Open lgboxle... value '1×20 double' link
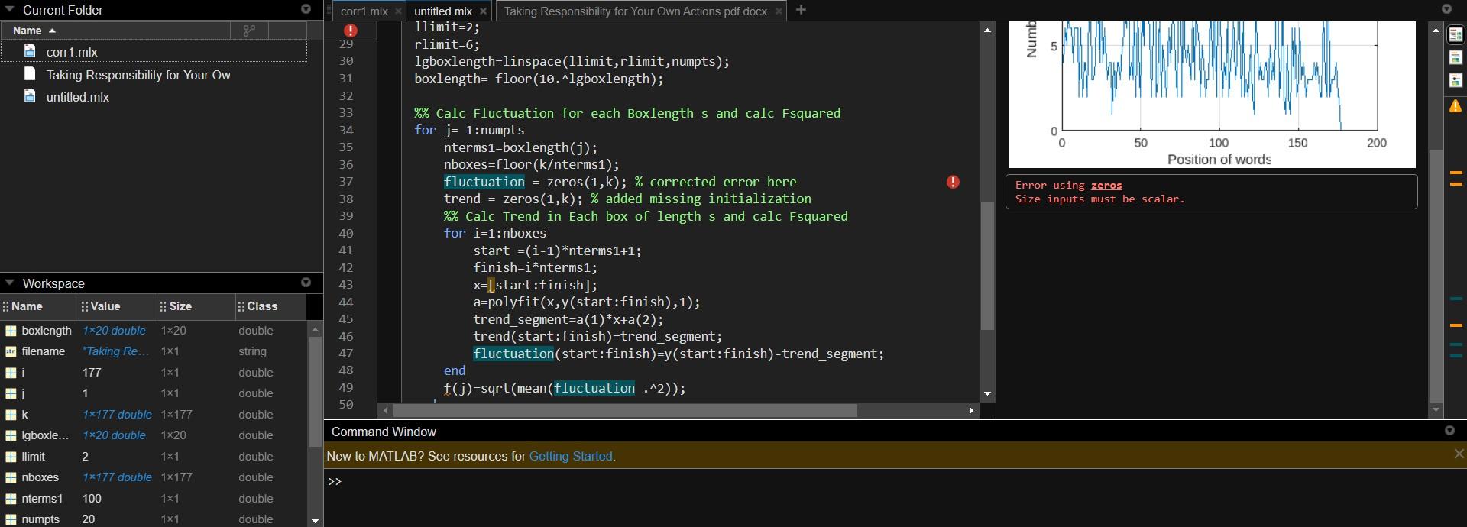 114,435
